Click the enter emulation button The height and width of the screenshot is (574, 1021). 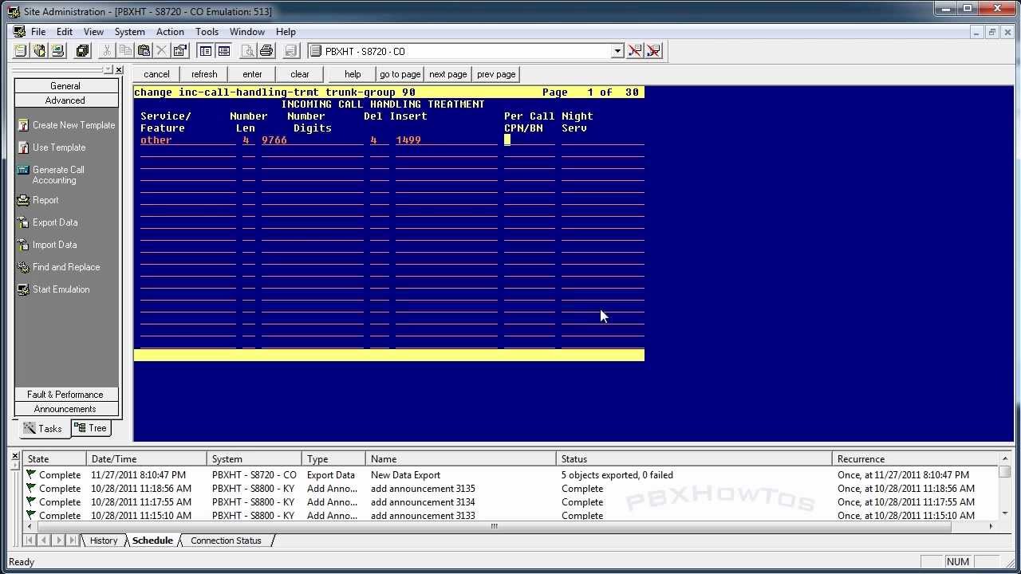[x=252, y=74]
